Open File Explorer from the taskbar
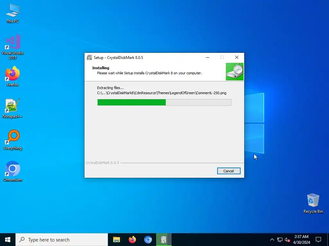The width and height of the screenshot is (329, 246). tap(116, 240)
